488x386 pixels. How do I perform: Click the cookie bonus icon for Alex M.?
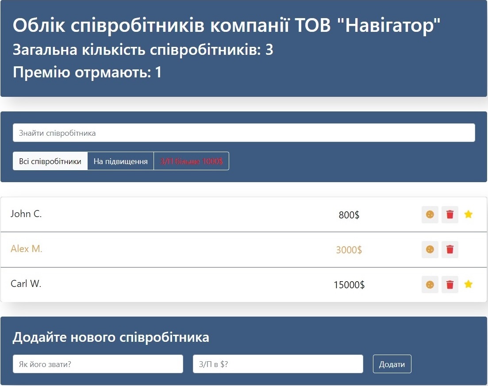(430, 249)
